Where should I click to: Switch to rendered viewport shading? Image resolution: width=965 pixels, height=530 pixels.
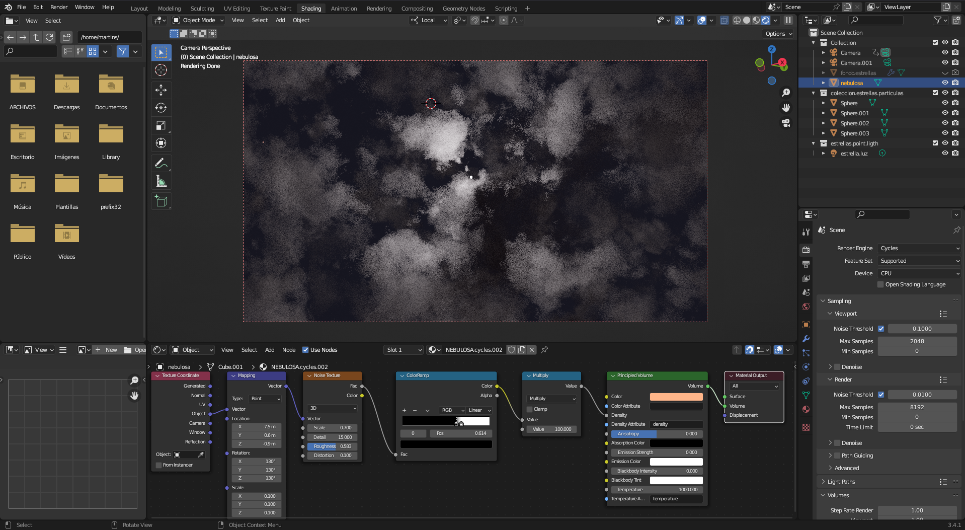[x=766, y=20]
